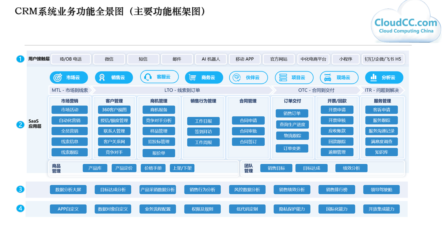
Task: Open the AI 机器人 channel box
Action: click(x=211, y=59)
